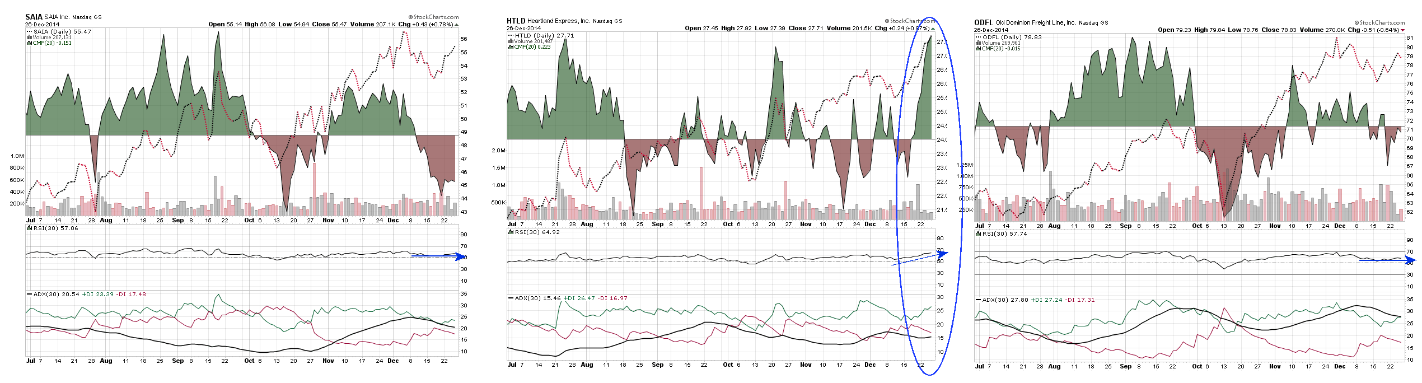Click the dotted price-line icon before 'ODFL (Daily)'
This screenshot has height=383, width=1422.
[978, 37]
